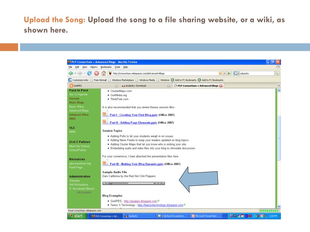This screenshot has height=232, width=310.
Task: Open the audio player options dropdown
Action: pyautogui.click(x=163, y=183)
